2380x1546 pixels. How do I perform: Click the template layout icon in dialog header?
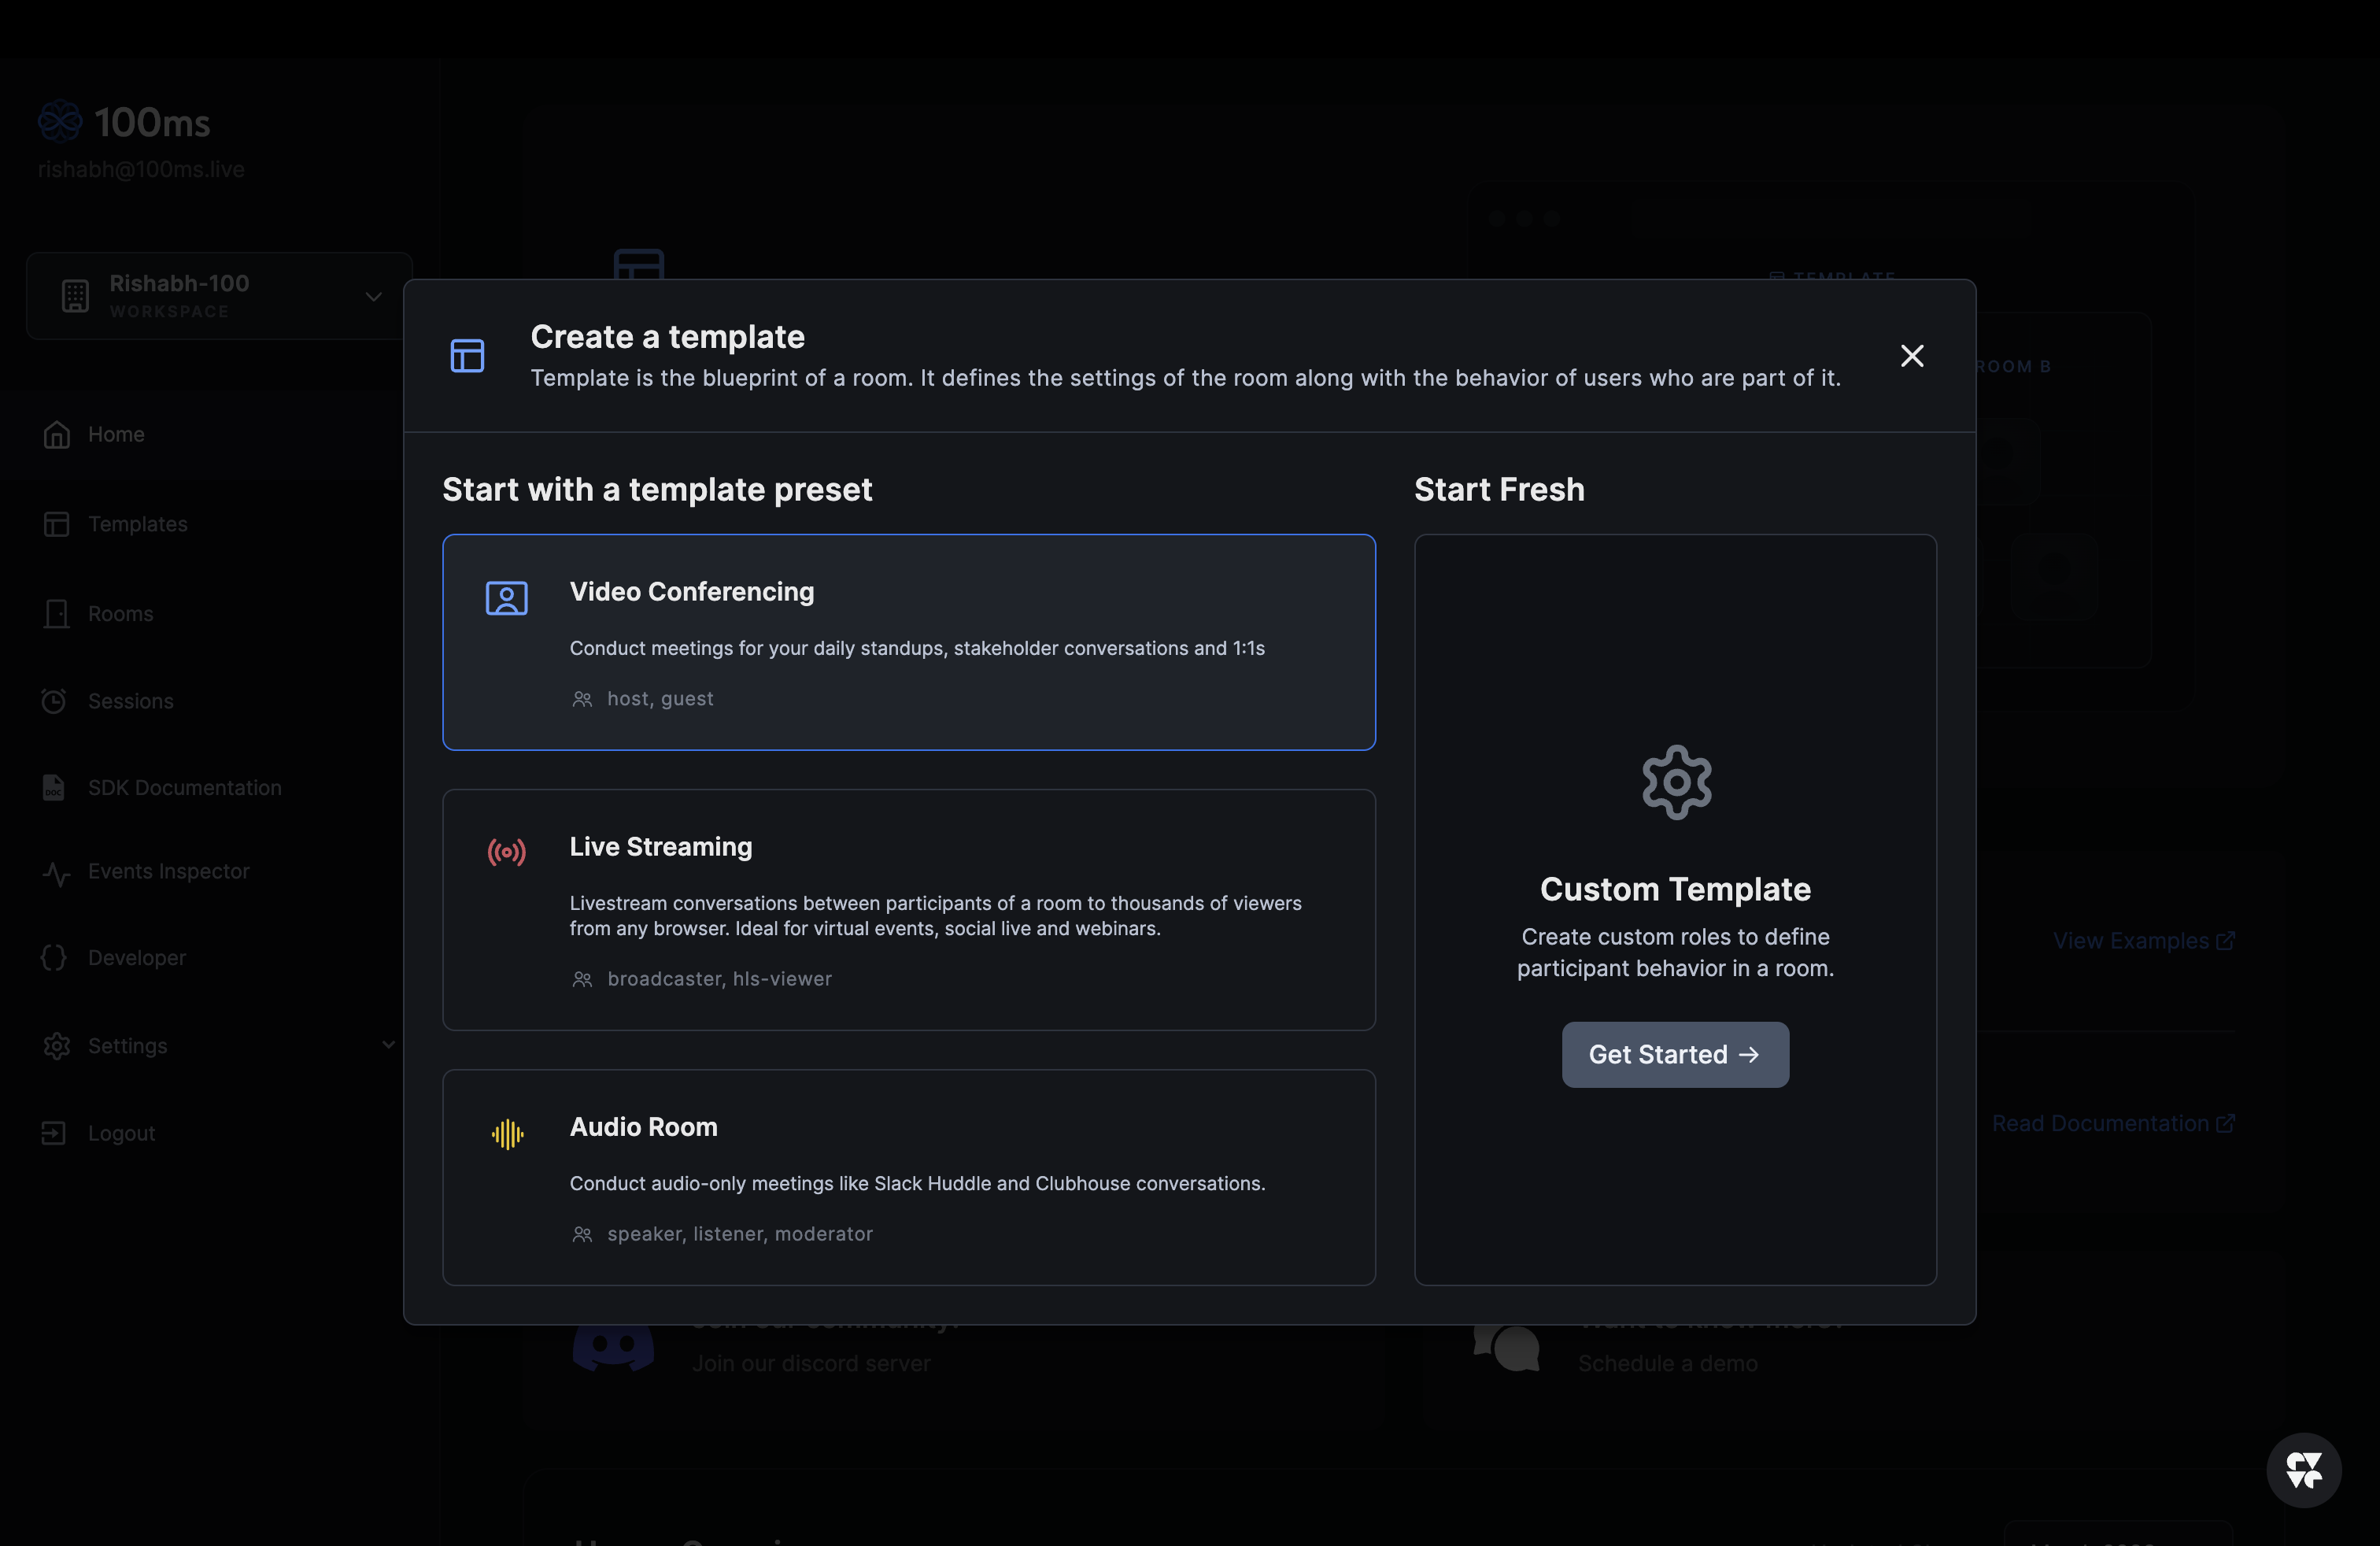467,356
